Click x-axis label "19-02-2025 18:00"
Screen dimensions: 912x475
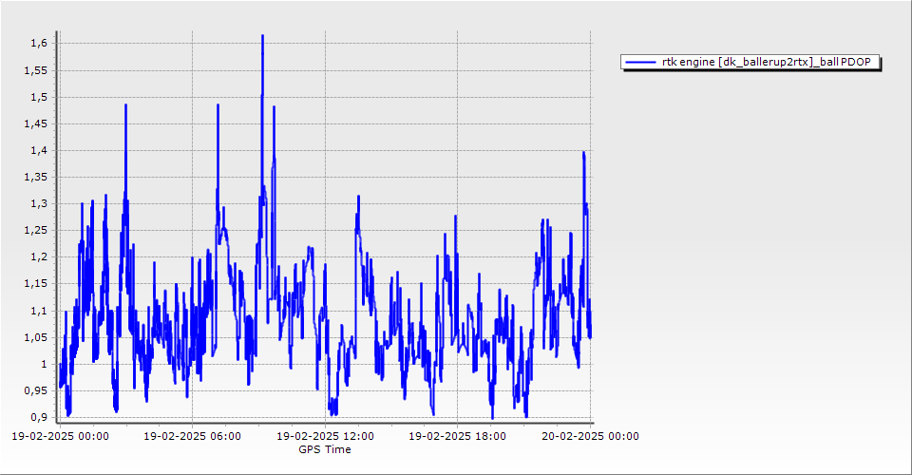(458, 436)
